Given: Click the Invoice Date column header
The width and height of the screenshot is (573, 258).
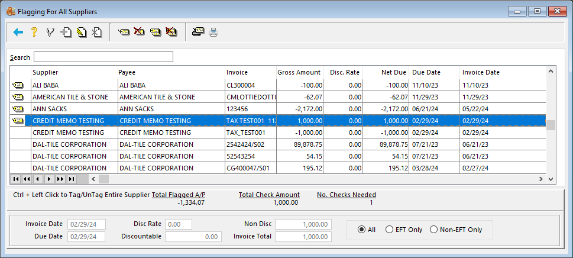Looking at the screenshot, I should 503,72.
